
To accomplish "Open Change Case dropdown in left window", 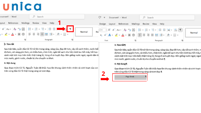I will [9, 29].
